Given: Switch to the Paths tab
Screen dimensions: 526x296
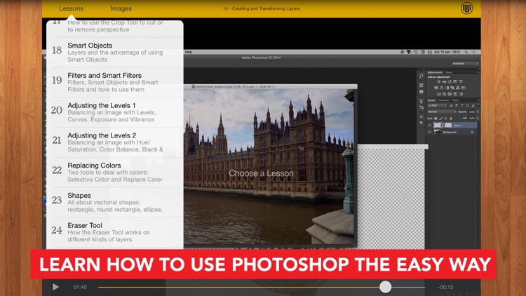Looking at the screenshot, I should [456, 100].
